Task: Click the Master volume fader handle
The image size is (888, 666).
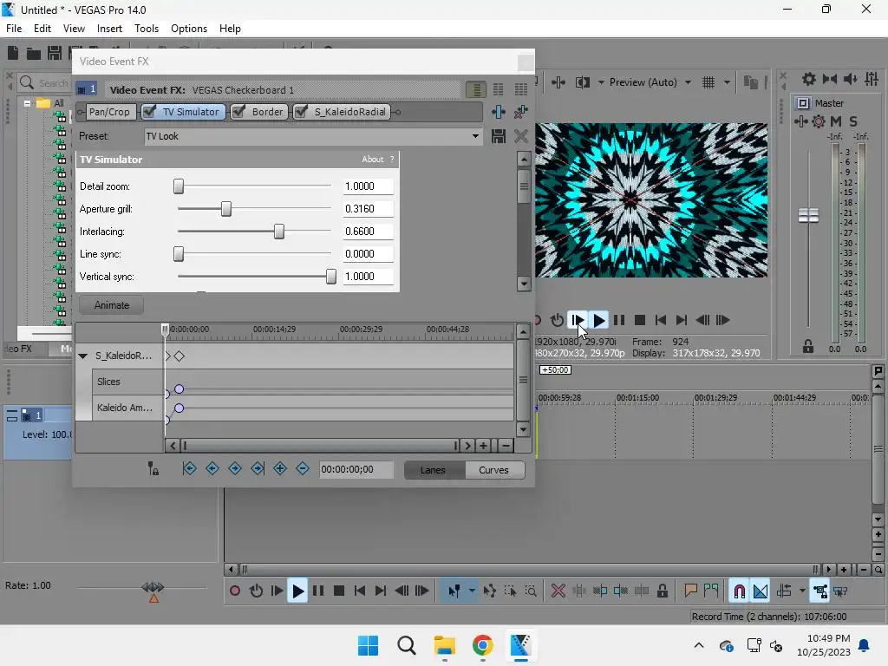Action: click(x=808, y=215)
